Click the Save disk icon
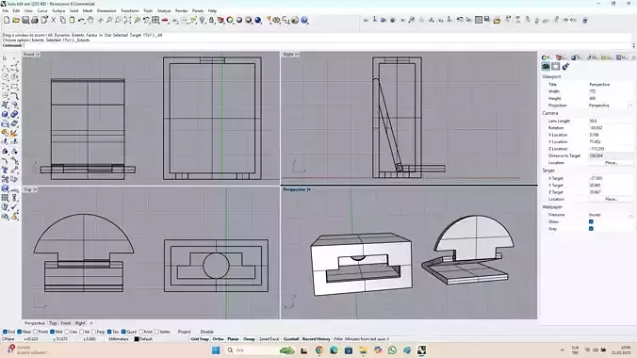637x358 pixels. pyautogui.click(x=25, y=20)
